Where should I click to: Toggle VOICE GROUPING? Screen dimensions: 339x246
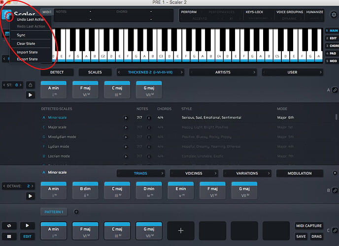[290, 12]
